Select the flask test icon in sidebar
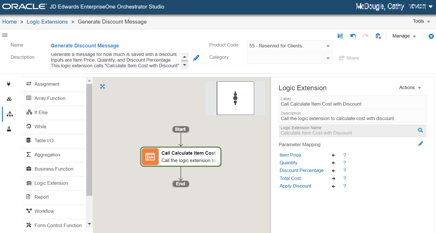 (9, 129)
